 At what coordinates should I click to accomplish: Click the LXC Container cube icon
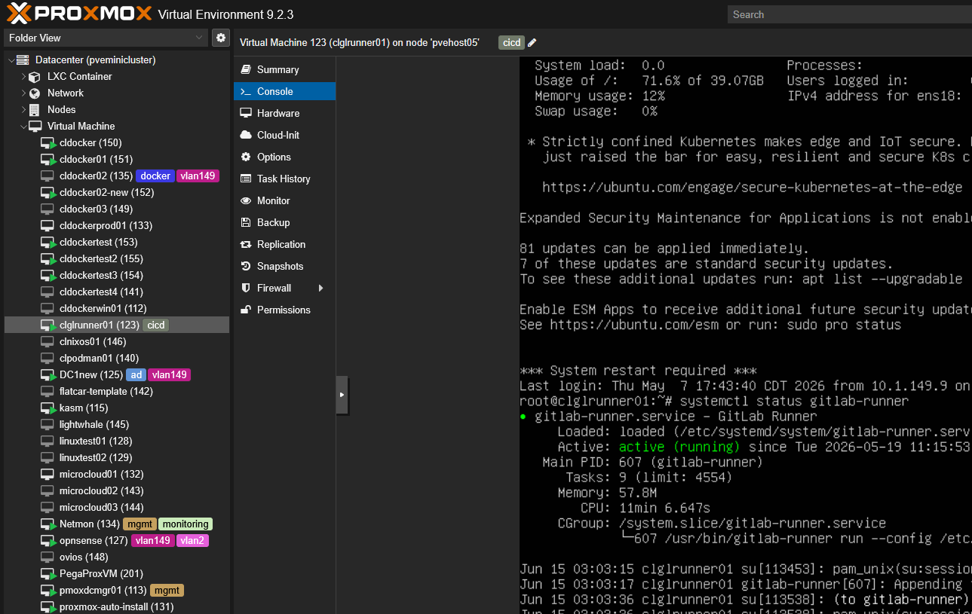tap(34, 76)
